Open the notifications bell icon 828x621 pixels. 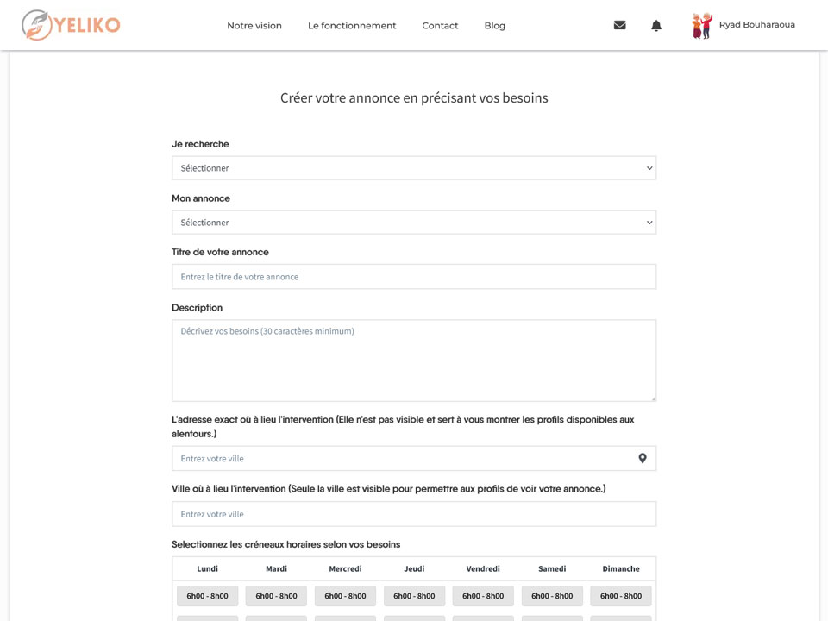pyautogui.click(x=656, y=25)
